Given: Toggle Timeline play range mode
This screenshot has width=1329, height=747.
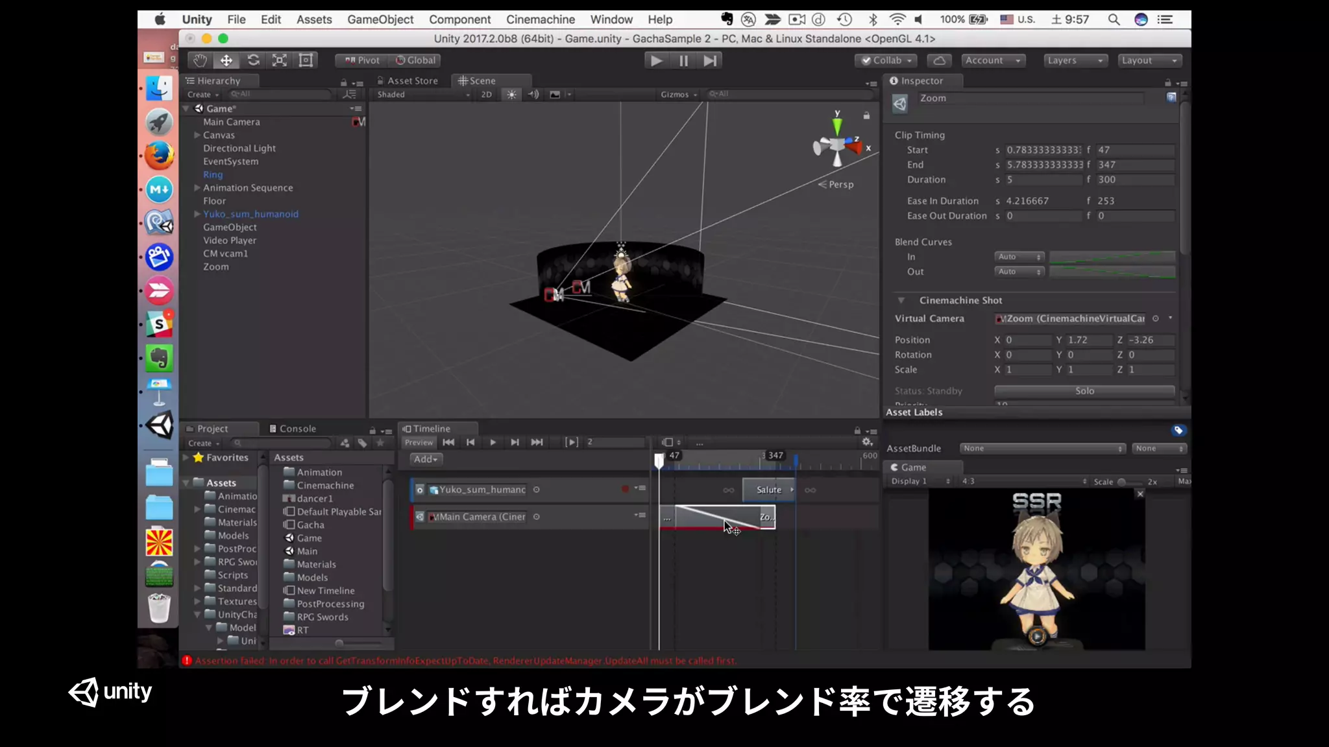Looking at the screenshot, I should (x=571, y=442).
